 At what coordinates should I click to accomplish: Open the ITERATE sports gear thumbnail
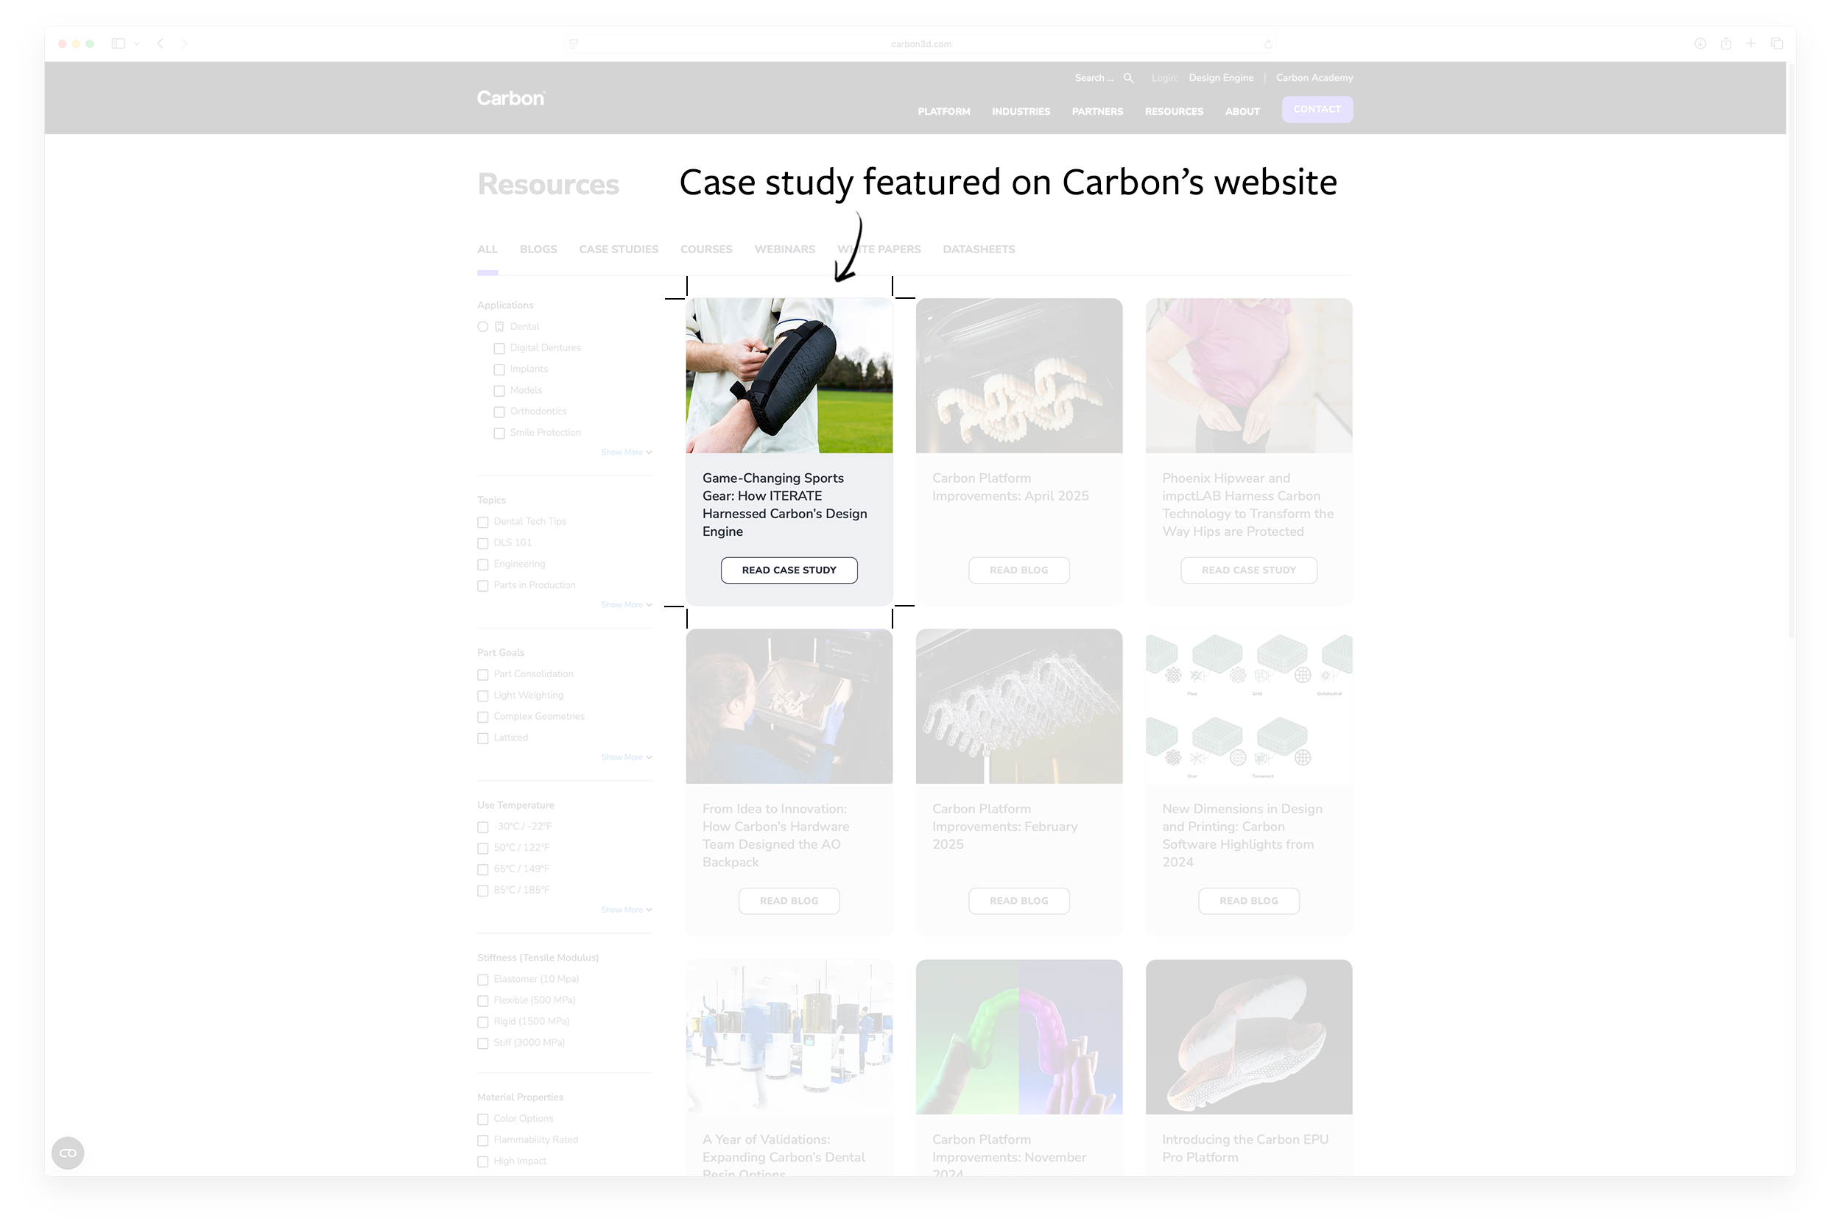click(789, 375)
